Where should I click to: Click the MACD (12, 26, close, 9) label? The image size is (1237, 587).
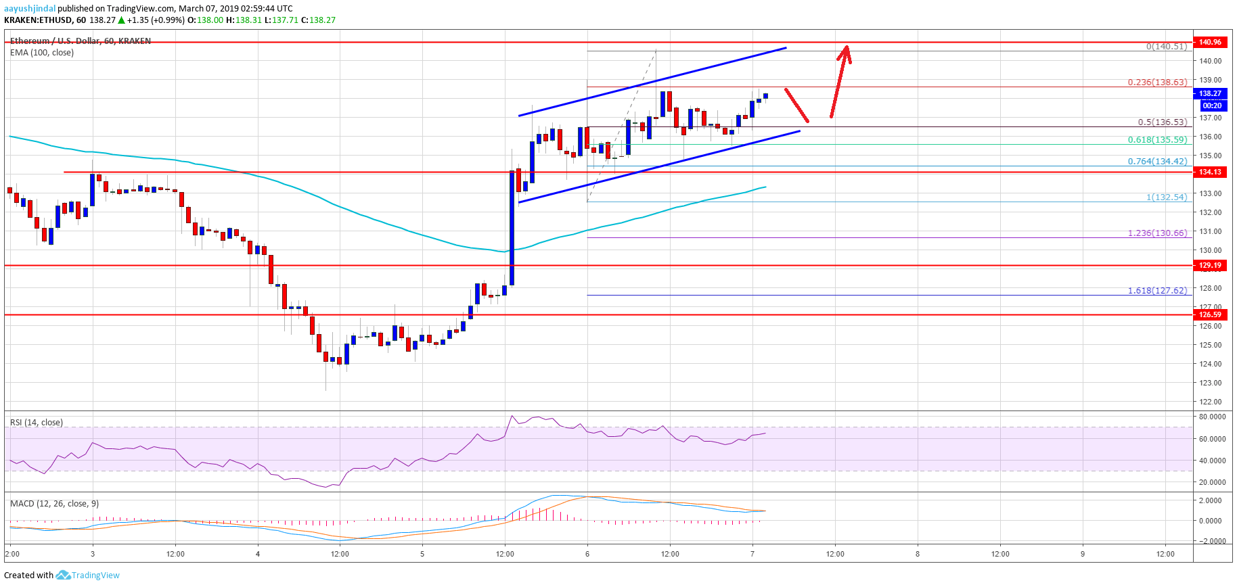point(54,504)
